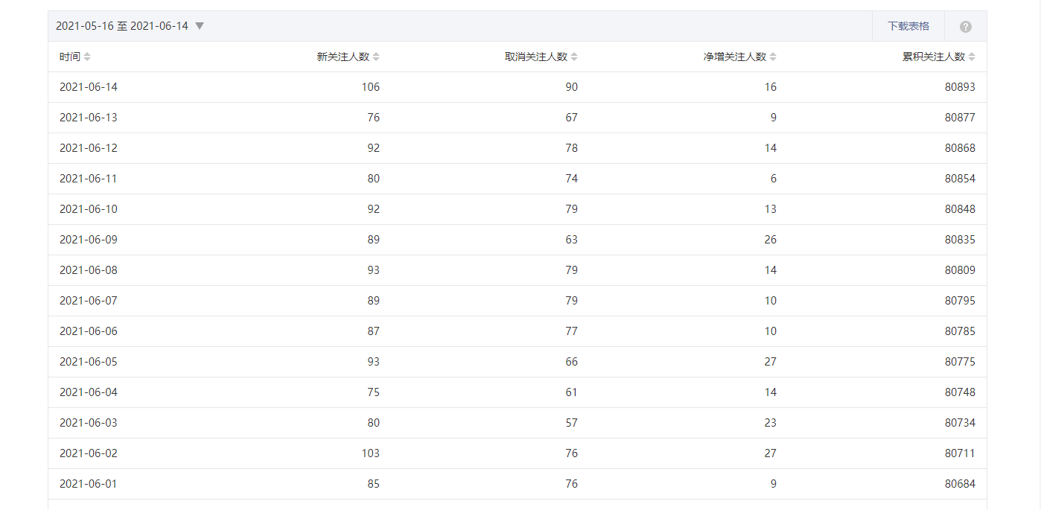Click new followers value 103
The image size is (1041, 510).
point(370,453)
